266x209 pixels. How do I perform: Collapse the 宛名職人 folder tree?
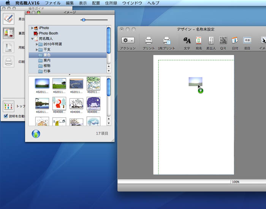33,39
